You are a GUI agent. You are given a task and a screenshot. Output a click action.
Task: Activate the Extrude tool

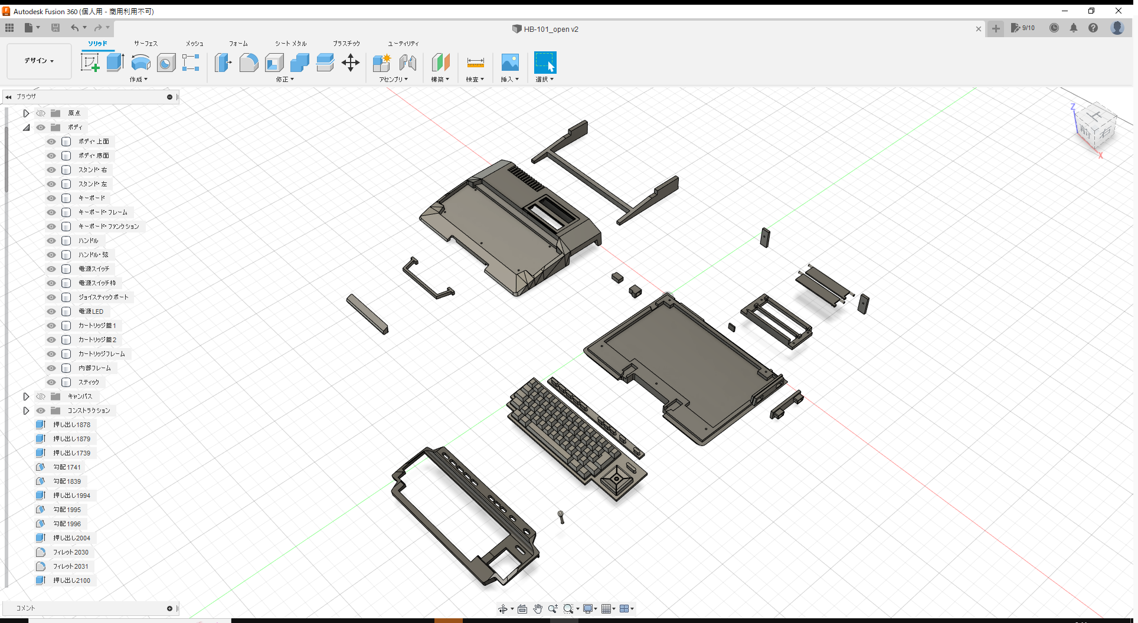pyautogui.click(x=115, y=62)
